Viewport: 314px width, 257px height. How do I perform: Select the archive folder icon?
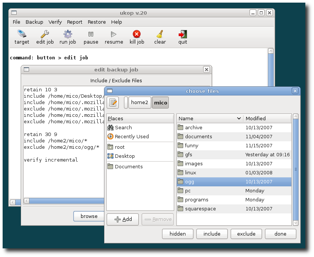click(181, 127)
